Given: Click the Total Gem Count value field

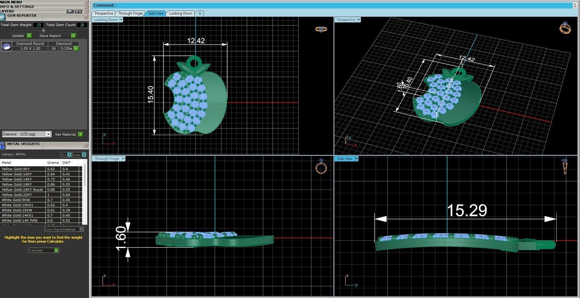Looking at the screenshot, I should click(82, 25).
